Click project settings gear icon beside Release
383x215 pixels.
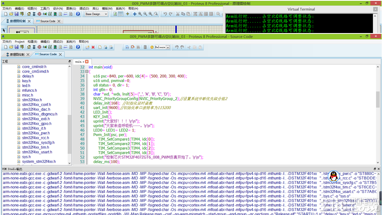[x=152, y=47]
